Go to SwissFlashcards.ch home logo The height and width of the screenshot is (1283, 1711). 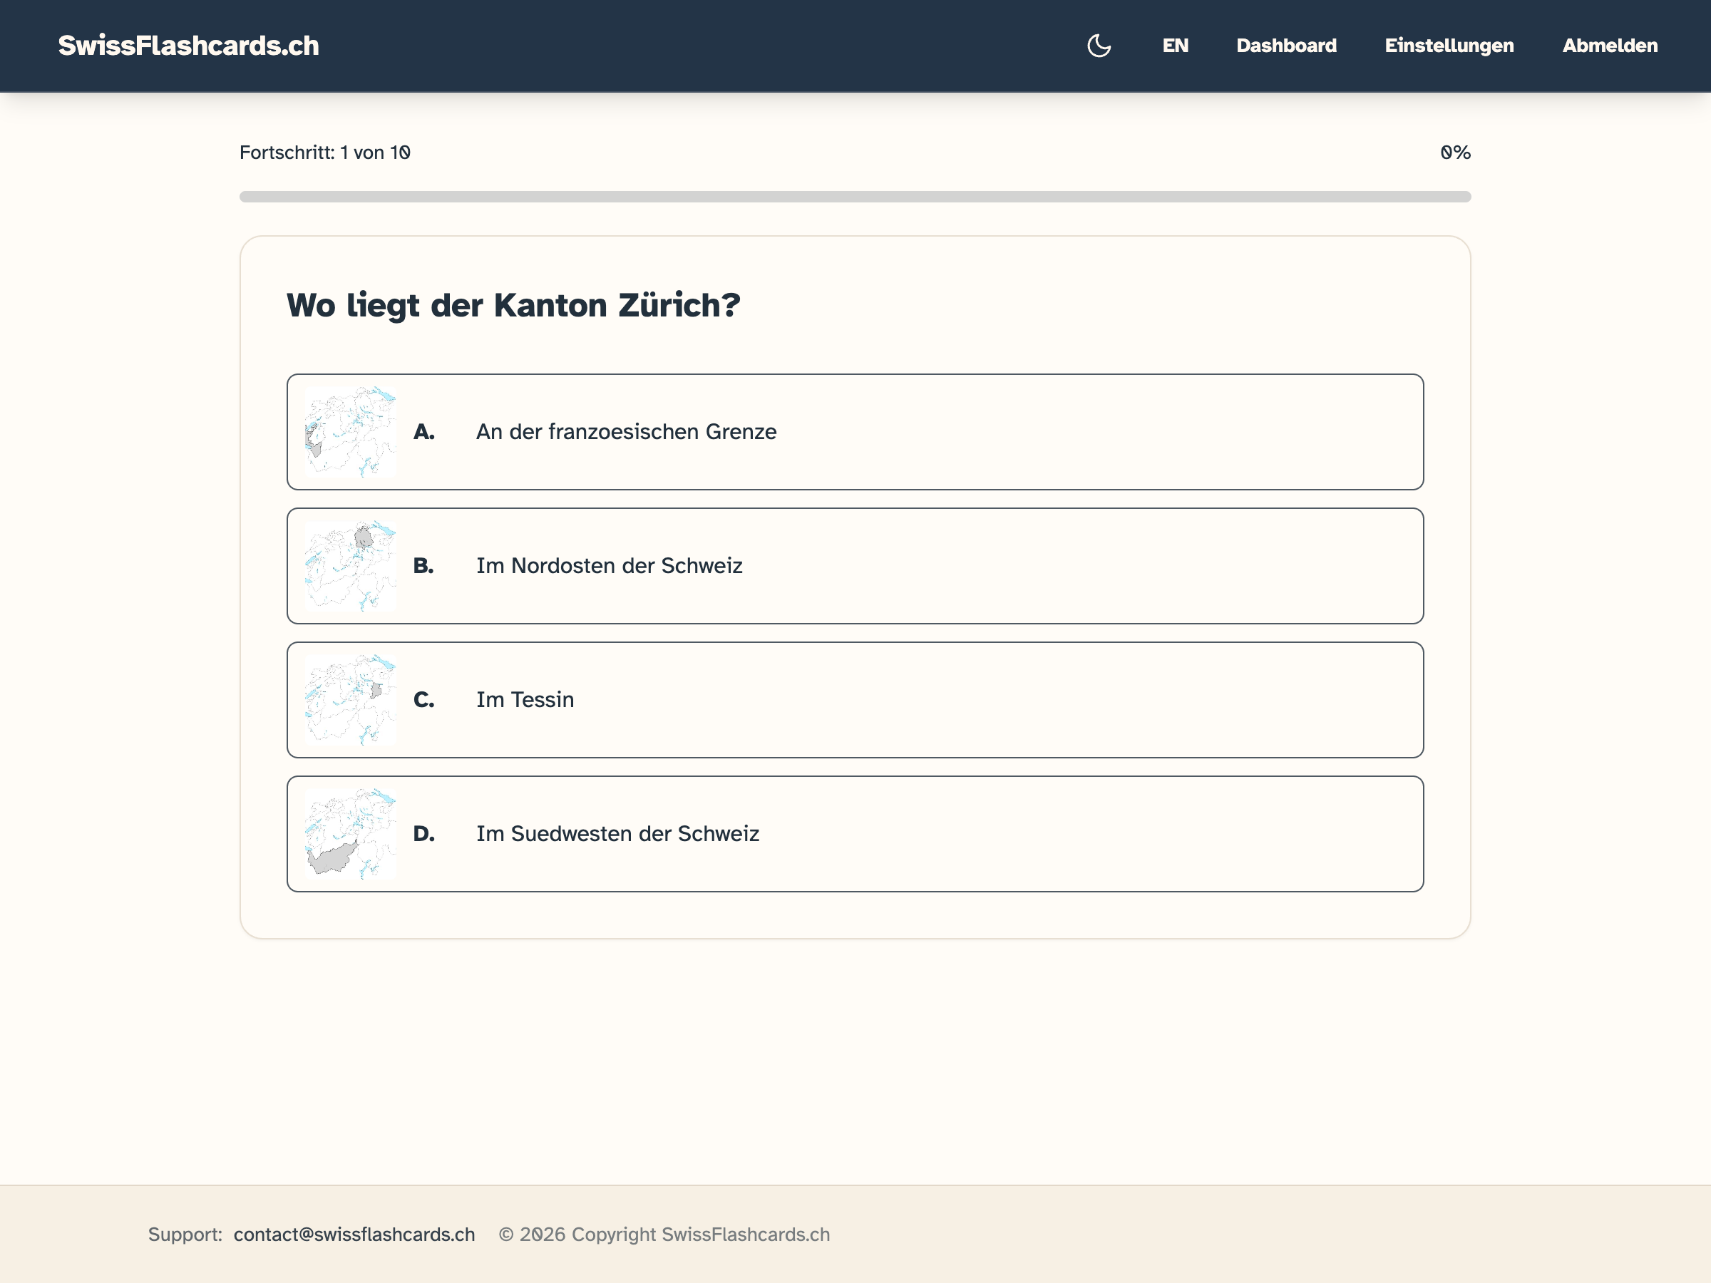pos(189,46)
